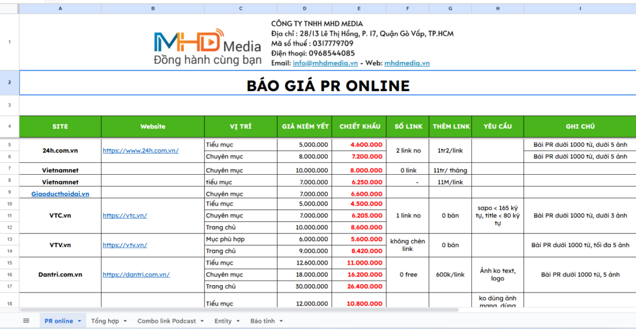
Task: Open the all sheets list icon
Action: pos(26,320)
